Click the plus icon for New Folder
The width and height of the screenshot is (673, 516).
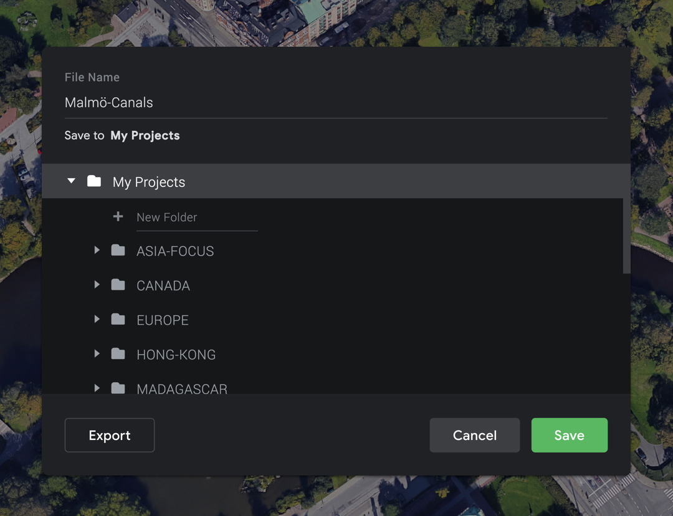tap(118, 217)
